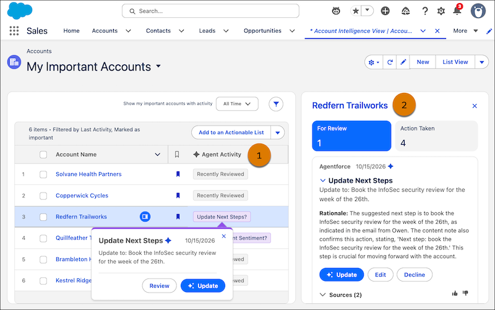Image resolution: width=495 pixels, height=310 pixels.
Task: Click the New account button
Action: (423, 62)
